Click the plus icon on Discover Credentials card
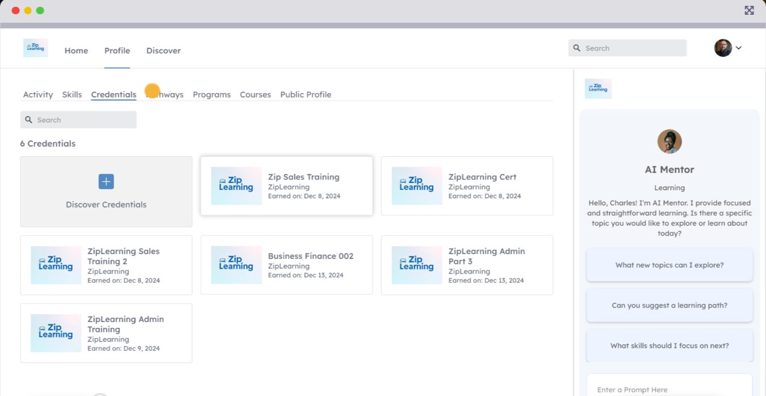766x396 pixels. (x=106, y=181)
